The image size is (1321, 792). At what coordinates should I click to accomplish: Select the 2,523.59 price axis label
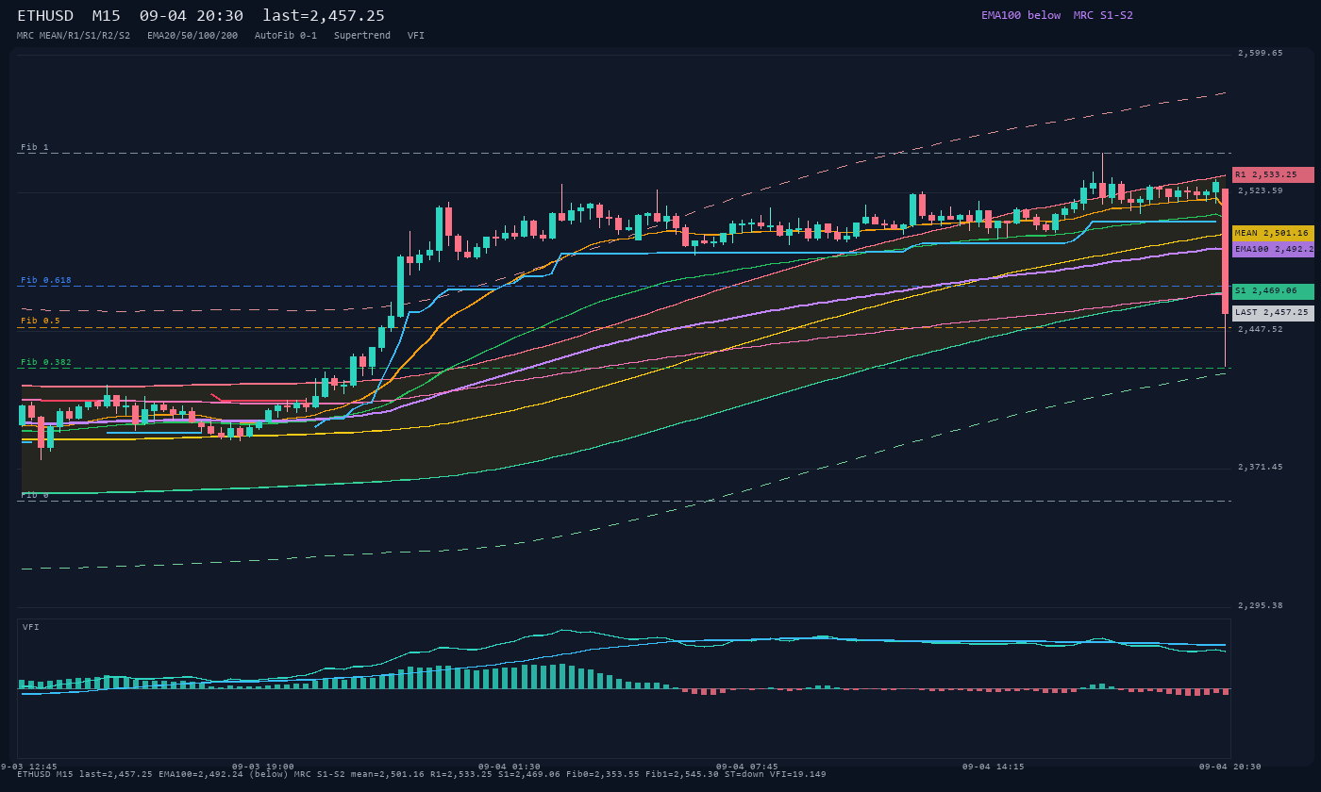[1261, 191]
